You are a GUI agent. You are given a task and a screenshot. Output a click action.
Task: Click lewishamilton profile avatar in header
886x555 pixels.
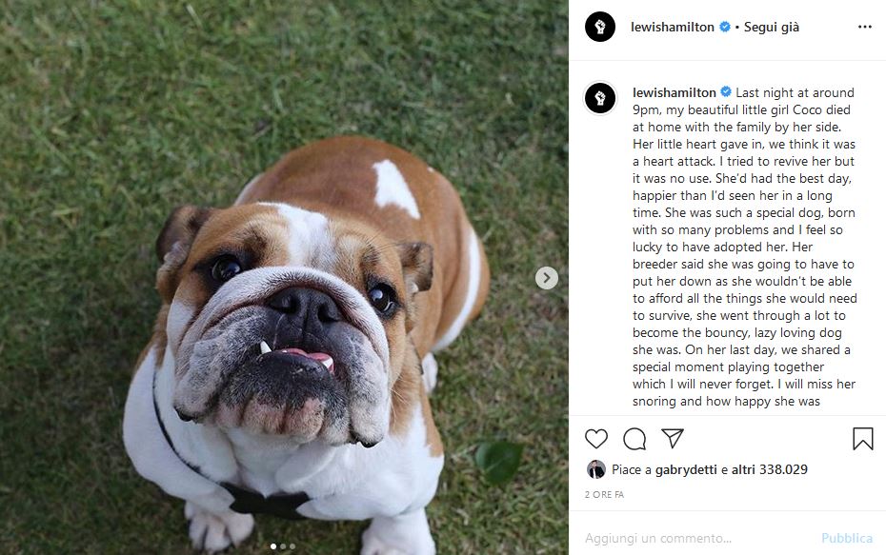(600, 27)
